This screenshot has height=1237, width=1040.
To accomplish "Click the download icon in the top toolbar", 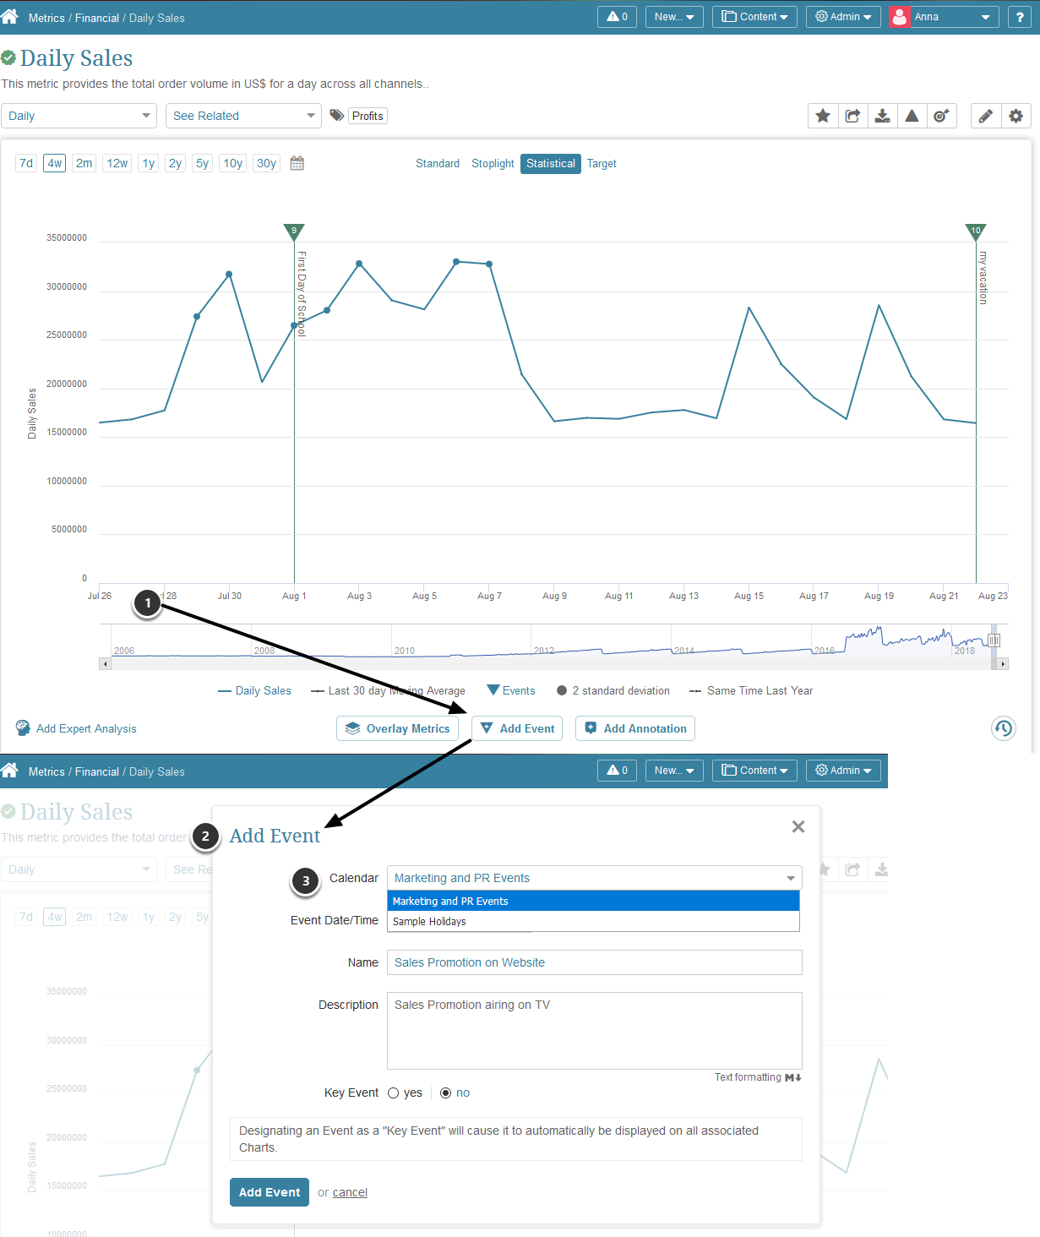I will (882, 116).
